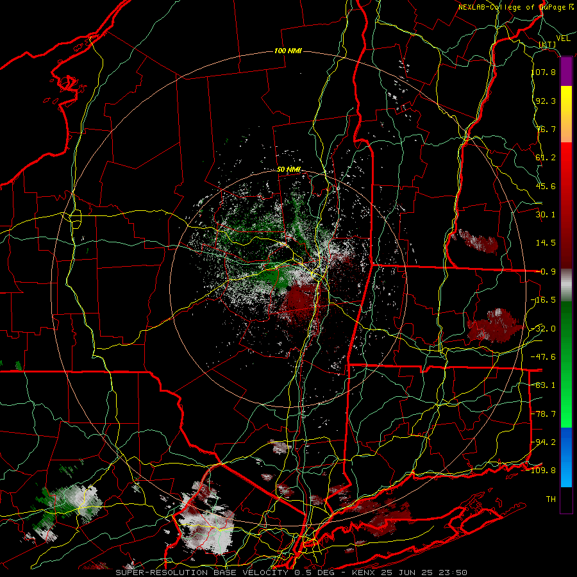Click the -16.5 velocity scale value
Viewport: 577px width, 577px height.
coord(544,300)
